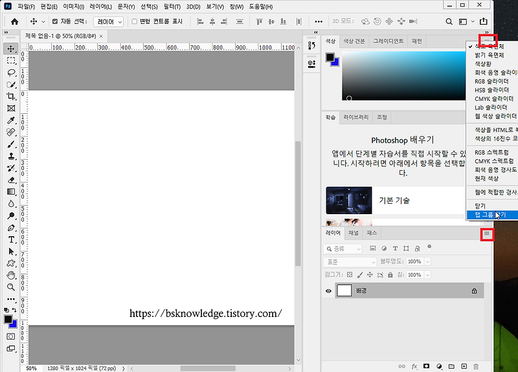518x372 pixels.
Task: Click the foreground color swatch in toolbar
Action: coord(8,319)
